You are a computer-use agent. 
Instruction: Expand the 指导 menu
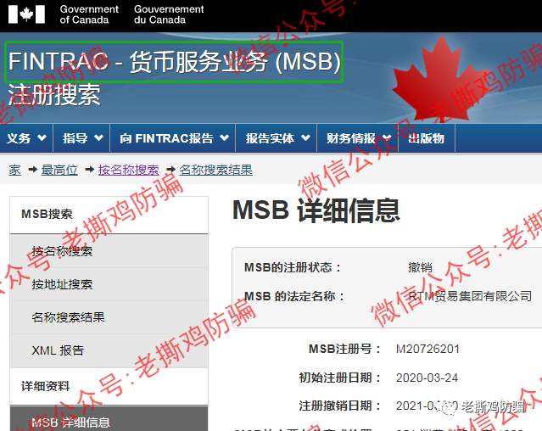(82, 138)
